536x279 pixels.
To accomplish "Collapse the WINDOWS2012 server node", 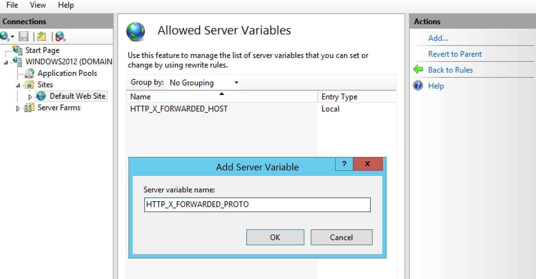I will [6, 62].
